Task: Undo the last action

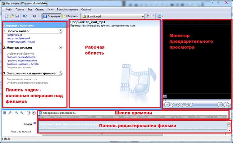Action: pos(25,16)
